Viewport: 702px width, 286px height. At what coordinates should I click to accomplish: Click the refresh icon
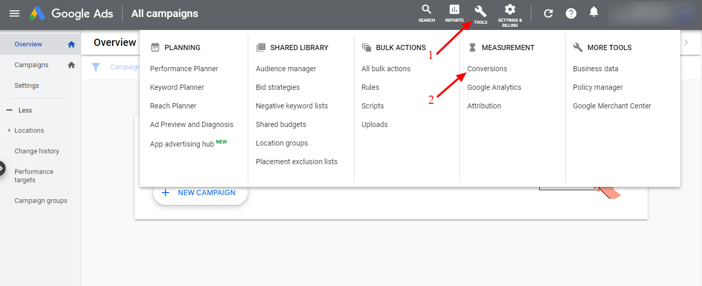548,13
